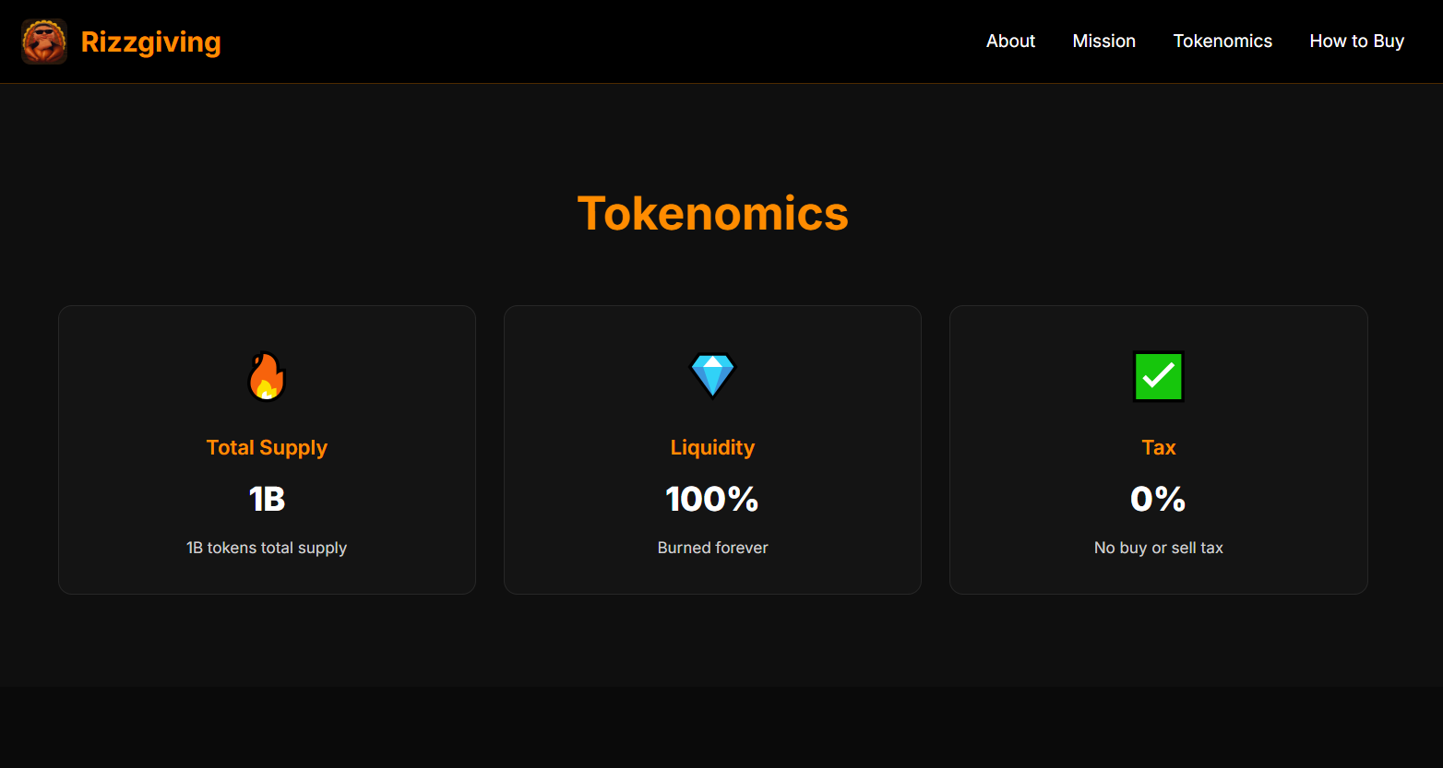The height and width of the screenshot is (768, 1443).
Task: Click the Liquidity card title
Action: tap(712, 448)
